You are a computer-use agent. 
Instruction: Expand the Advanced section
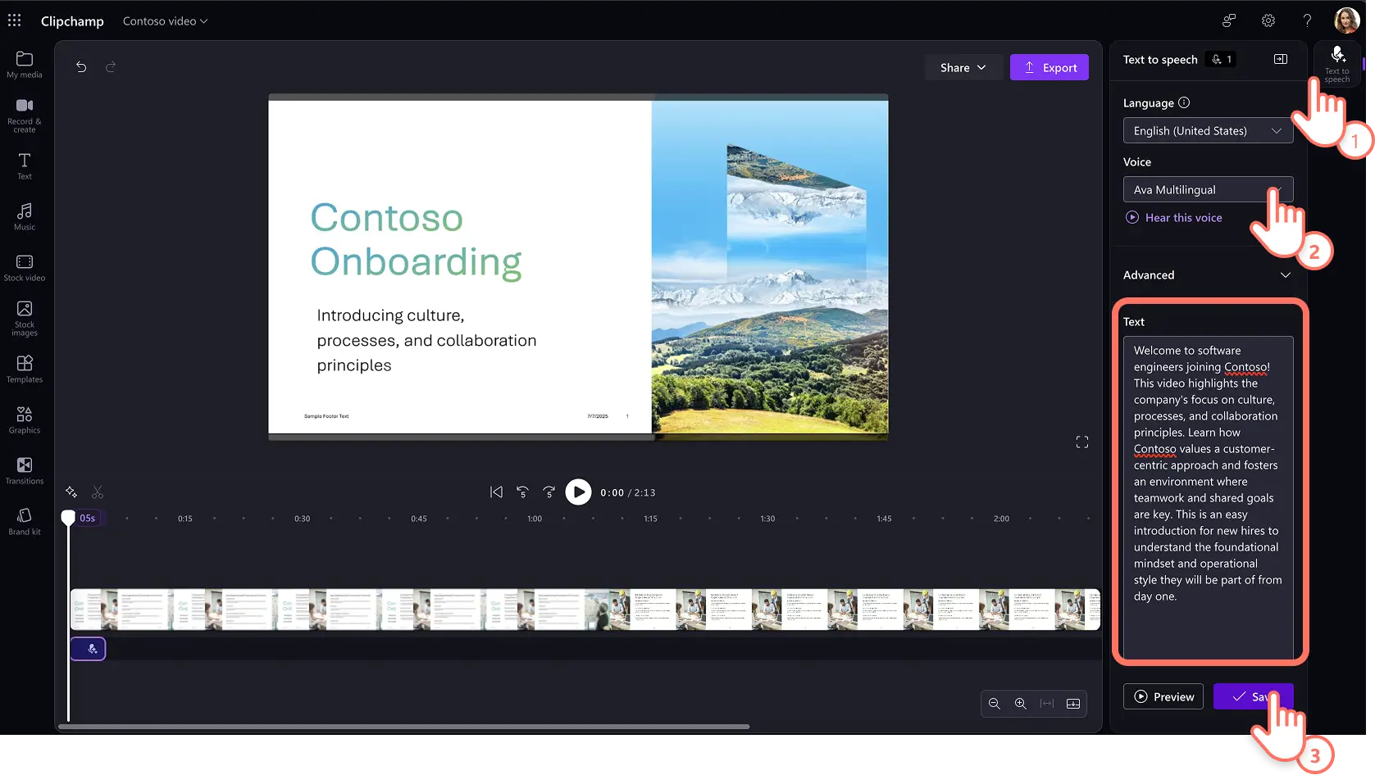coord(1208,274)
